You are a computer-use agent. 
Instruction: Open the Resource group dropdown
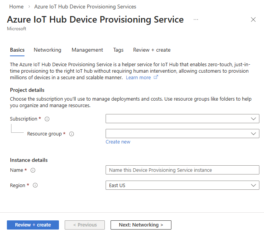pos(183,134)
